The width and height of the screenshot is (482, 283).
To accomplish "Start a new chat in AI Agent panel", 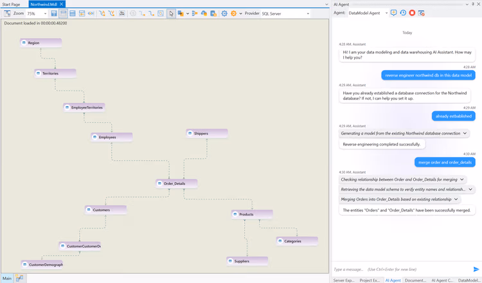I will tap(393, 13).
